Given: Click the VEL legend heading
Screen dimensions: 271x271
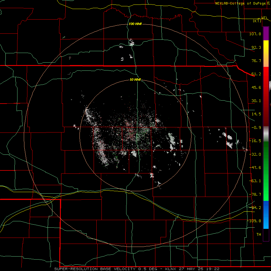Looking at the screenshot, I should click(x=264, y=18).
